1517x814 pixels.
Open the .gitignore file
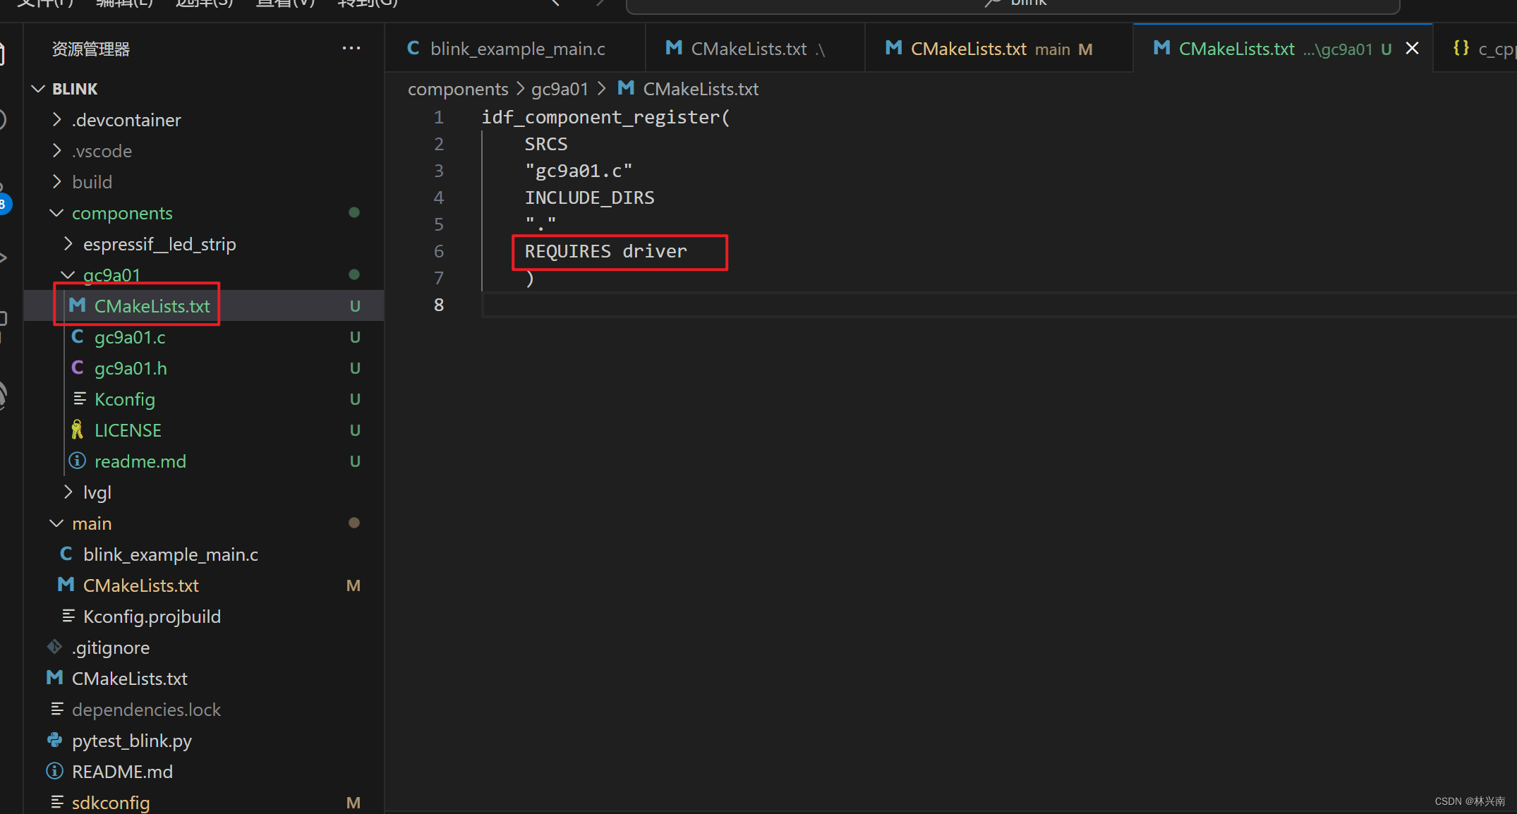click(x=204, y=648)
